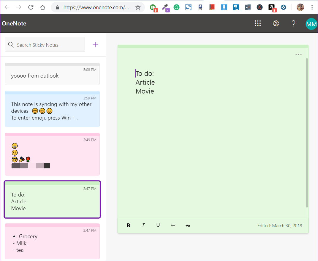Open the 'yoooo from outlook' note
This screenshot has width=318, height=261.
click(52, 74)
